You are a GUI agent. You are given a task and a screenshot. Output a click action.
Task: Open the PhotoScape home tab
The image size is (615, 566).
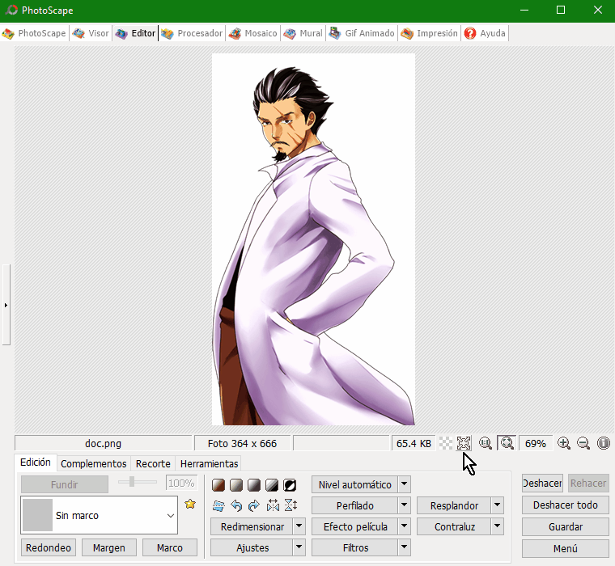(34, 33)
